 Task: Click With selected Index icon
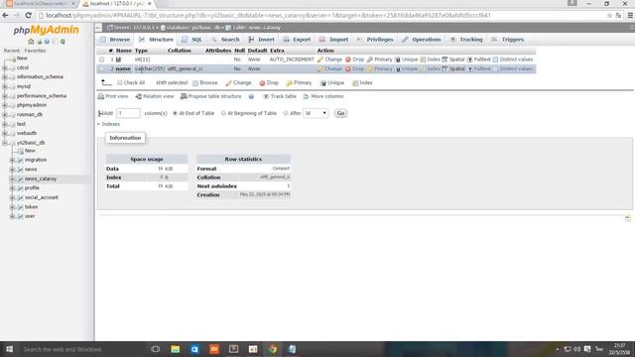355,83
